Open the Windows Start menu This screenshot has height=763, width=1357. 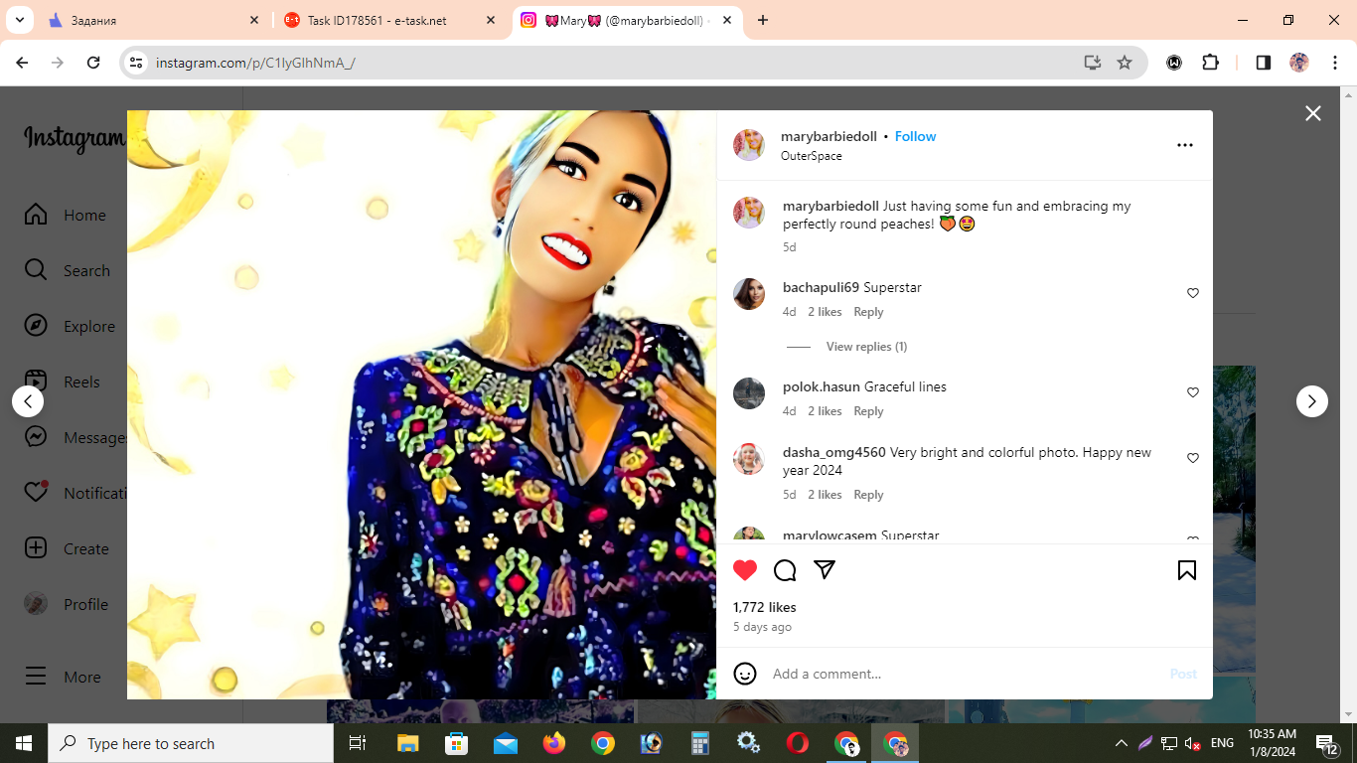click(24, 743)
